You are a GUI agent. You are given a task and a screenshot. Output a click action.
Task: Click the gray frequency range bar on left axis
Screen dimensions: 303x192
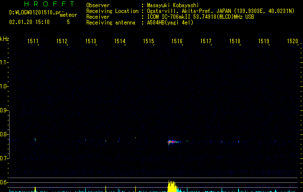pyautogui.click(x=9, y=134)
